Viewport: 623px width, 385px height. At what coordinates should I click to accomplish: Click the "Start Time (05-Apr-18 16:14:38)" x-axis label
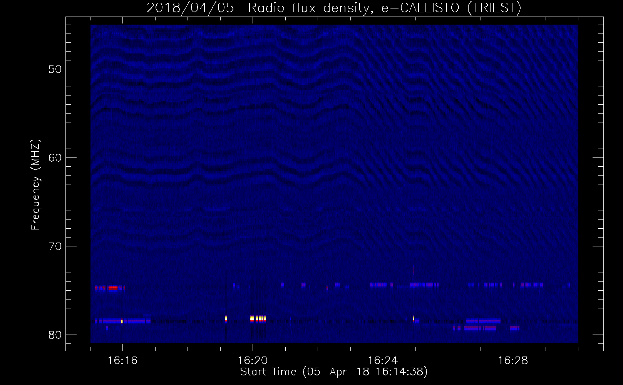[334, 372]
